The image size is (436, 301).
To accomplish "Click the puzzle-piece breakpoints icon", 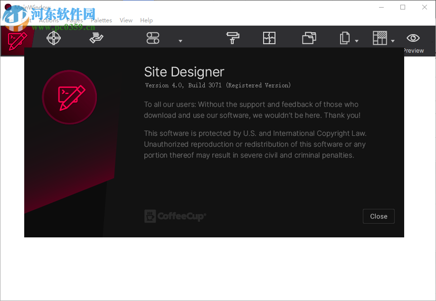I will 269,38.
